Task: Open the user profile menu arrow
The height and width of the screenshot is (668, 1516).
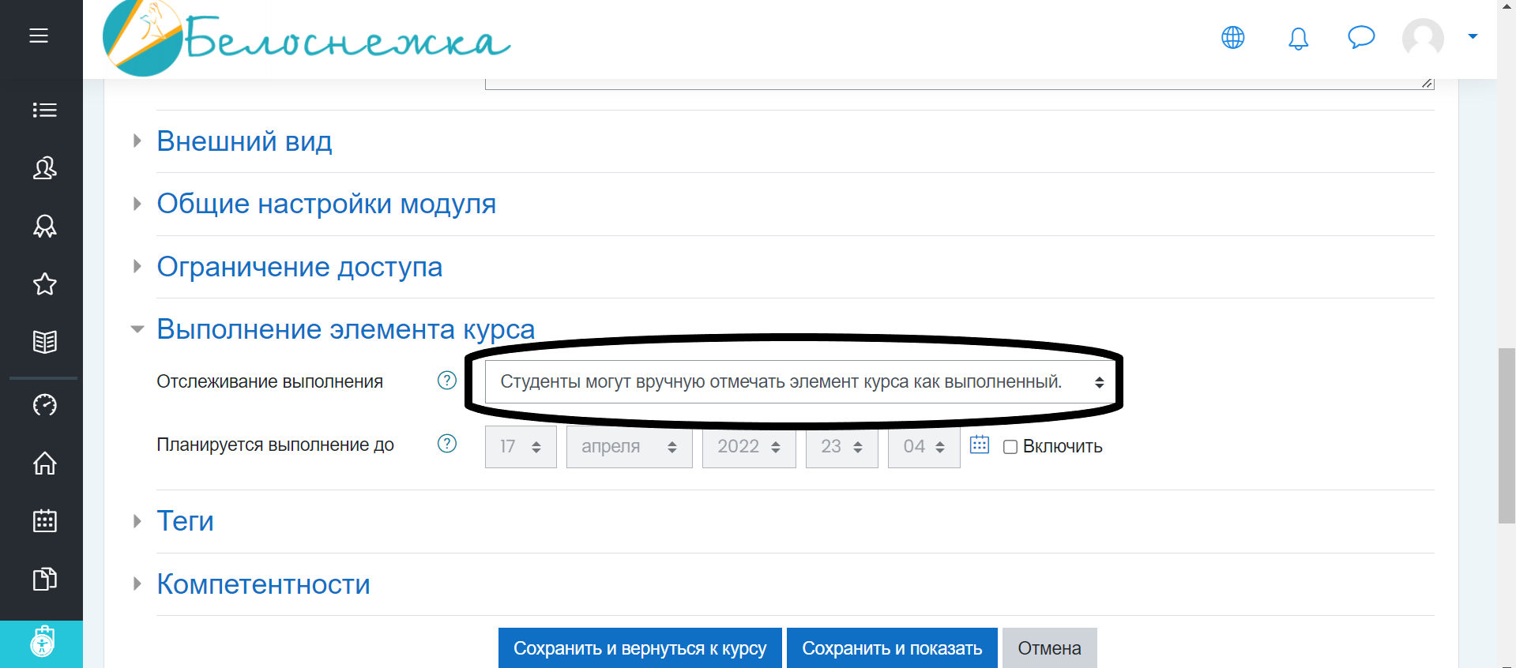Action: (x=1473, y=36)
